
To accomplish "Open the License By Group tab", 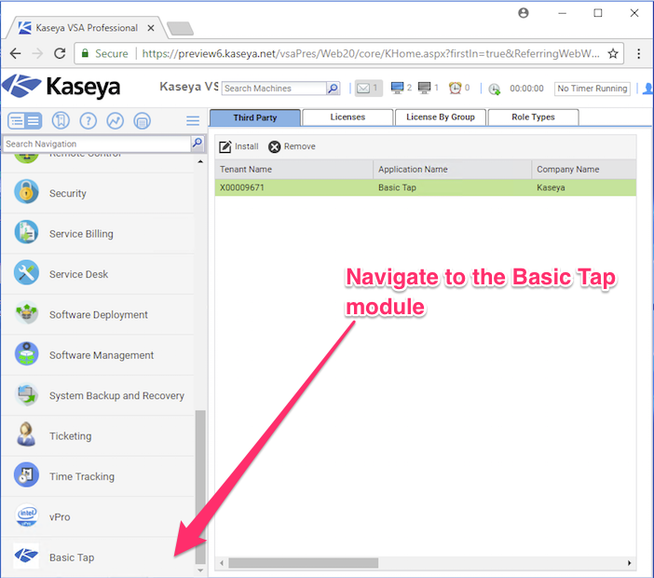I will coord(441,117).
